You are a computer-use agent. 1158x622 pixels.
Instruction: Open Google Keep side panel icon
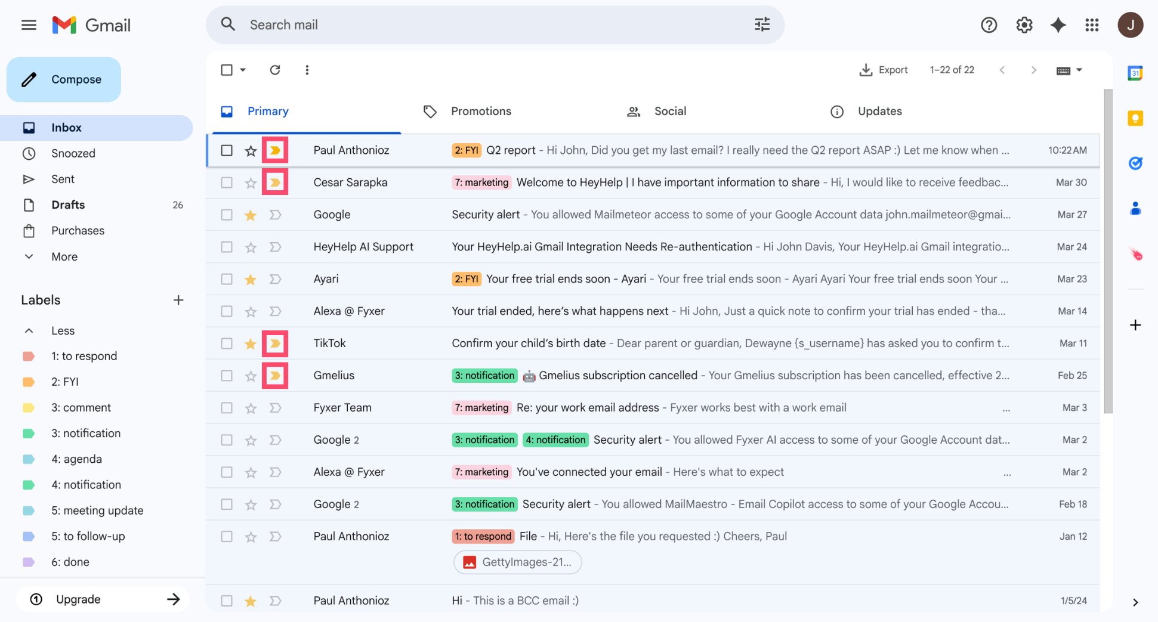click(1135, 118)
